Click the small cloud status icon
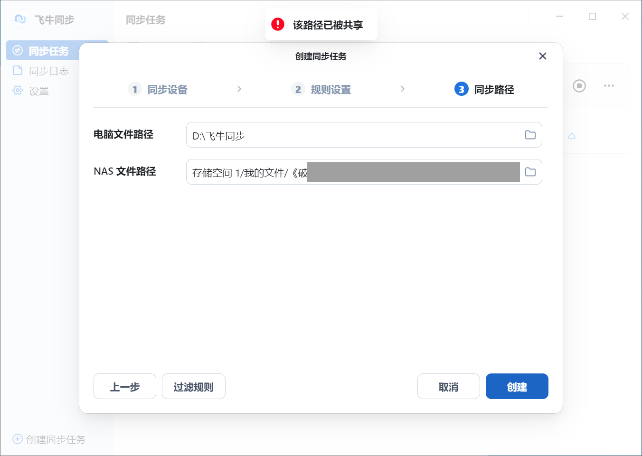The width and height of the screenshot is (642, 456). 572,136
